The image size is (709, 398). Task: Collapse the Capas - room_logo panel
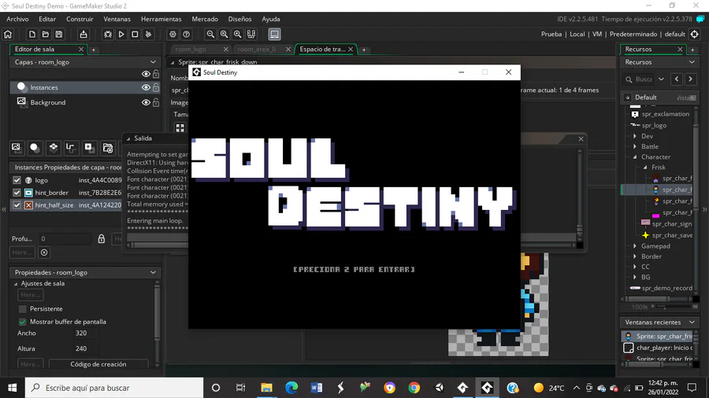pyautogui.click(x=153, y=62)
